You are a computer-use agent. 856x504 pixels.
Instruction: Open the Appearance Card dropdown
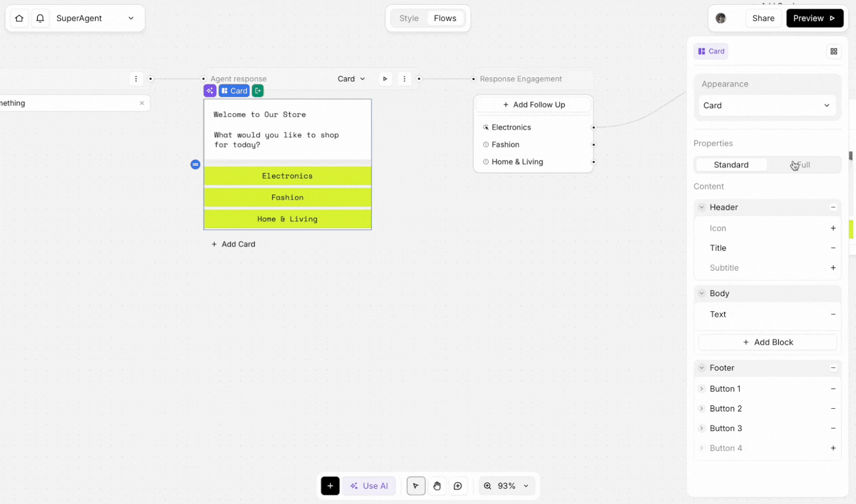(x=767, y=105)
